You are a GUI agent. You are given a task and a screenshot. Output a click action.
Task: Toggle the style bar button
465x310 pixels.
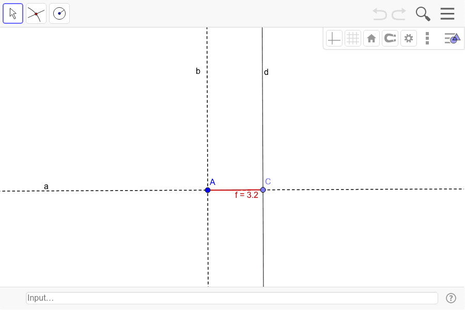tap(452, 38)
